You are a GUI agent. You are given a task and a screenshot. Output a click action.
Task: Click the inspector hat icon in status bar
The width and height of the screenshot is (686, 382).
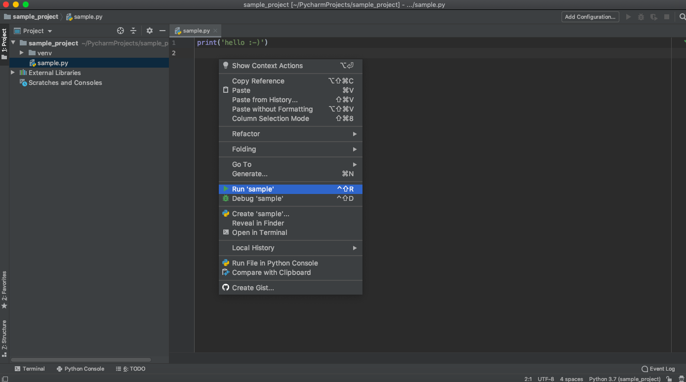tap(681, 379)
